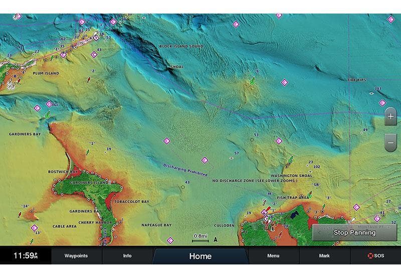Viewport: 401px width, 278px height.
Task: Select green buoy east of SHOAL label
Action: tap(252, 81)
